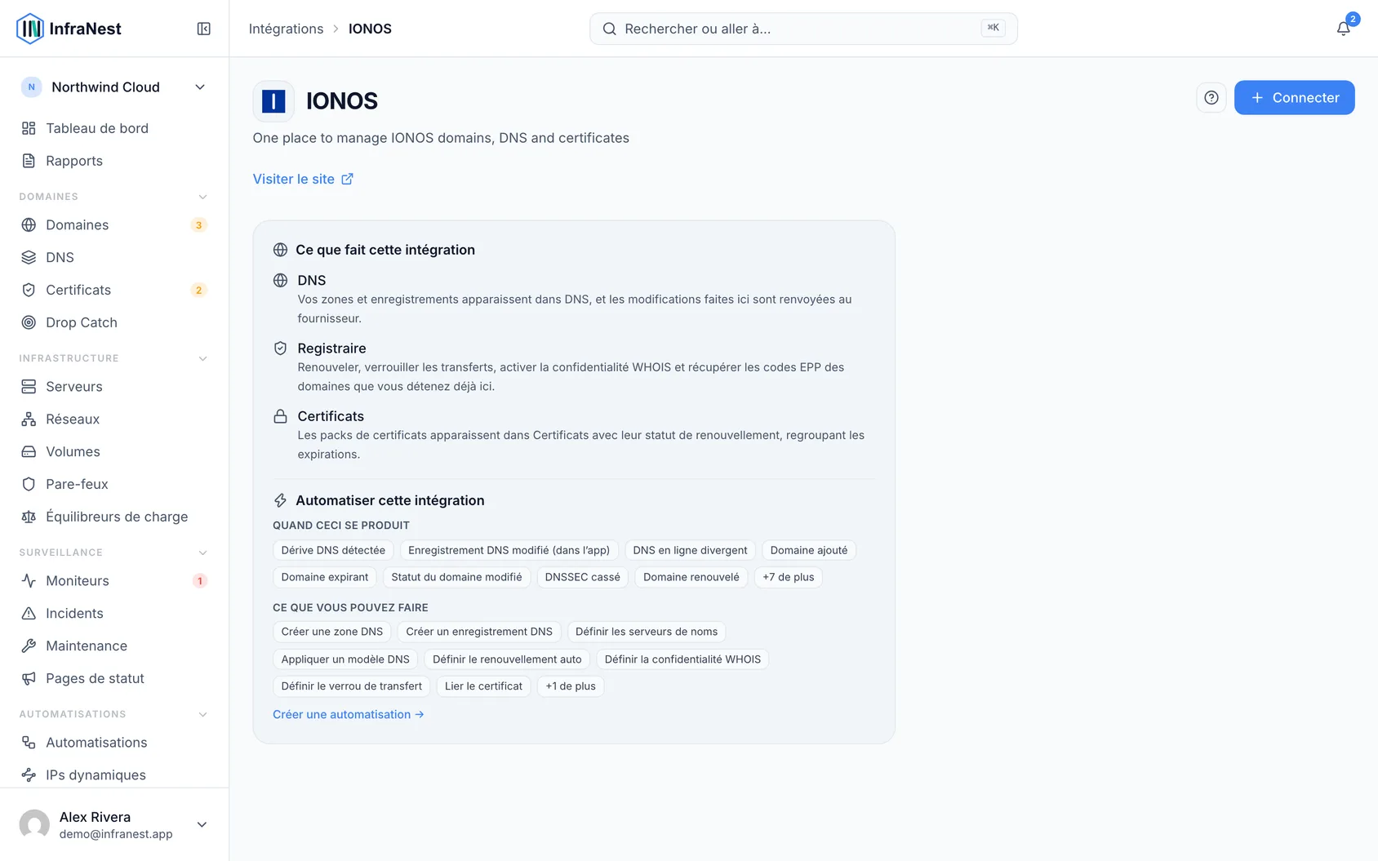Click the Domaine expirant trigger chip
1378x861 pixels.
point(325,577)
